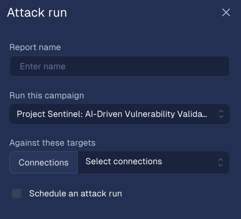
Task: Close the Attack run dialog
Action: (226, 13)
